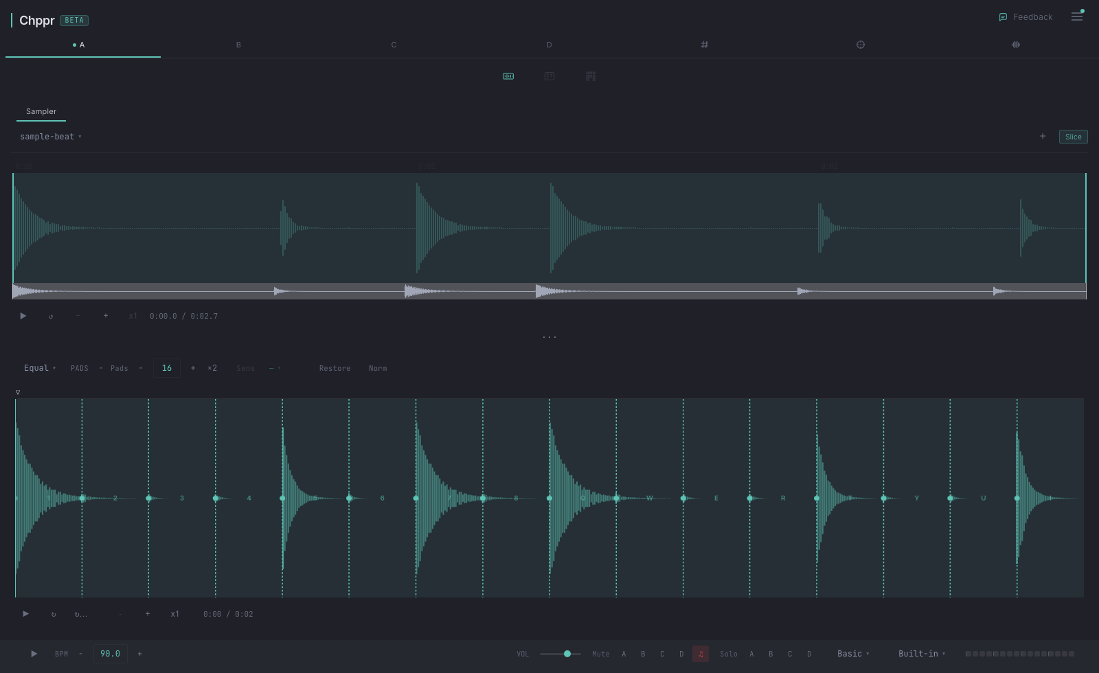Open the Equal slice mode dropdown
The height and width of the screenshot is (673, 1099).
[40, 368]
